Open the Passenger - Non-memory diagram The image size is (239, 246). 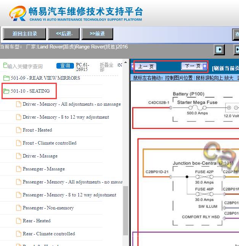pyautogui.click(x=48, y=208)
